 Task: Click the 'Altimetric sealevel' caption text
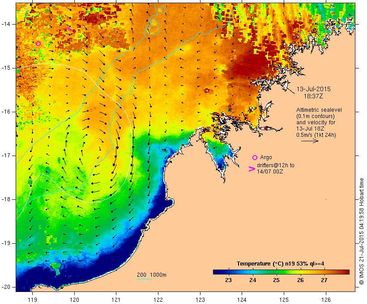[x=319, y=110]
